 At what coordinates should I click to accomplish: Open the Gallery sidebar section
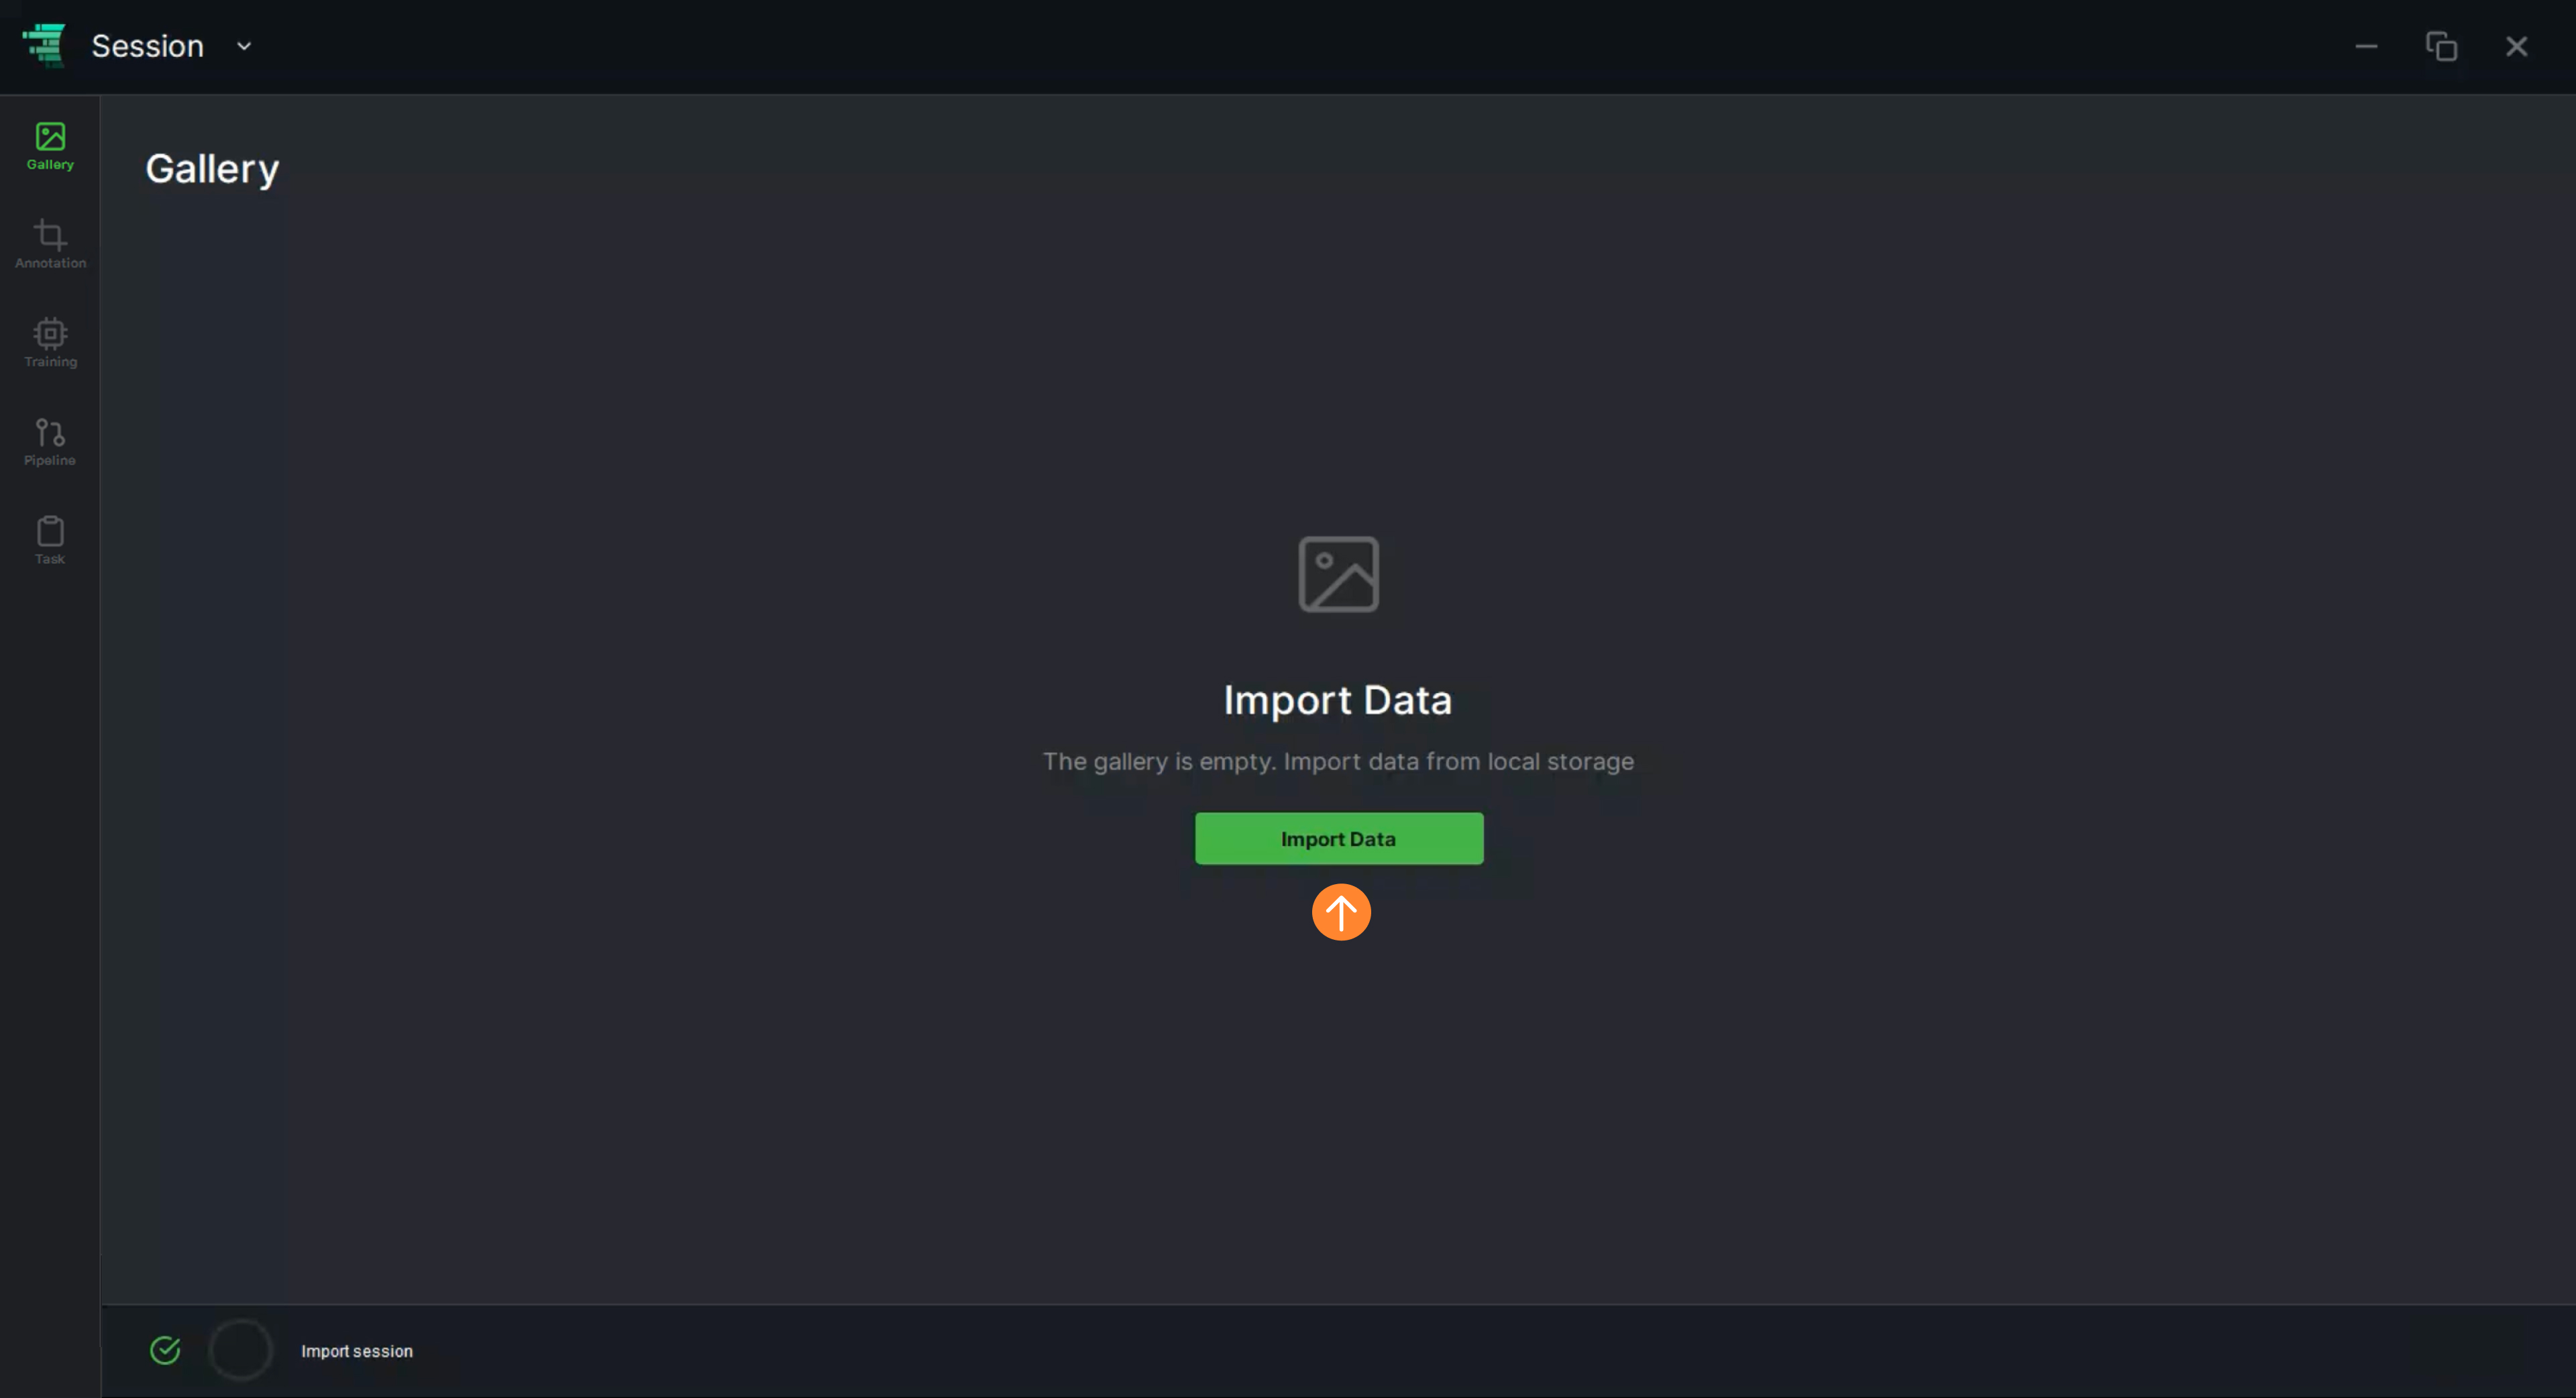pyautogui.click(x=50, y=146)
